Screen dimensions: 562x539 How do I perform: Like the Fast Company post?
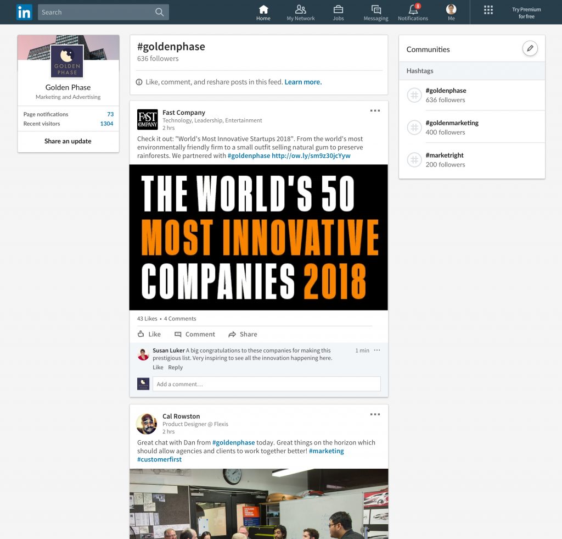149,334
